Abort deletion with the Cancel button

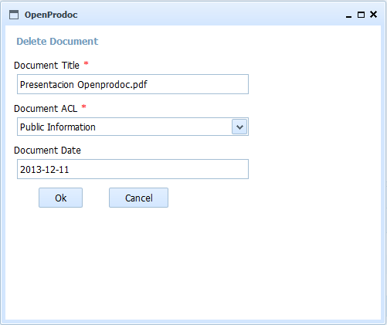pyautogui.click(x=138, y=198)
